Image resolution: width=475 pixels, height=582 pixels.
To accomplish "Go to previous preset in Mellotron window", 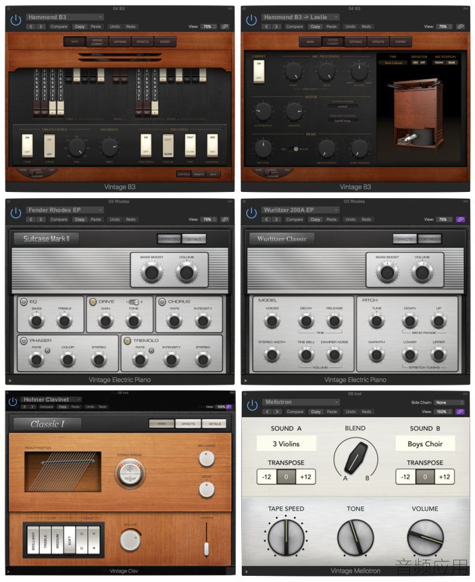I will 267,412.
